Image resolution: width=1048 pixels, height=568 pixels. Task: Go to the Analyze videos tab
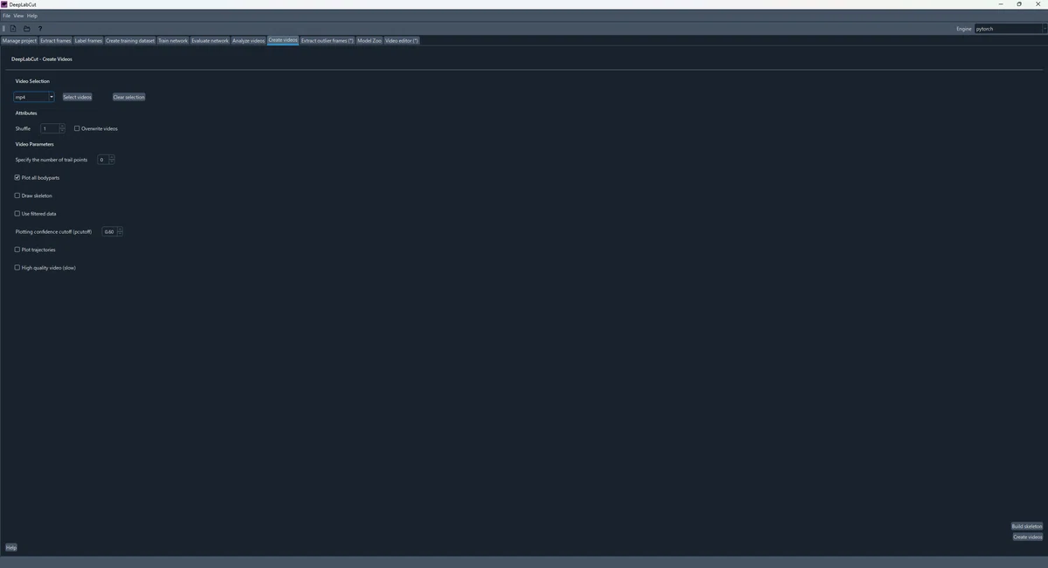(249, 40)
